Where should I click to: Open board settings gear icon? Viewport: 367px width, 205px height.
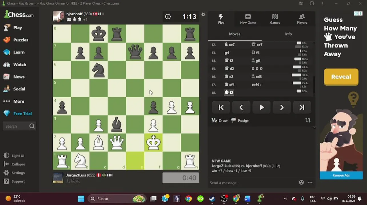203,15
